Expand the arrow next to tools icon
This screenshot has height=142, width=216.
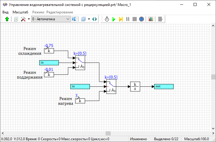[29, 19]
